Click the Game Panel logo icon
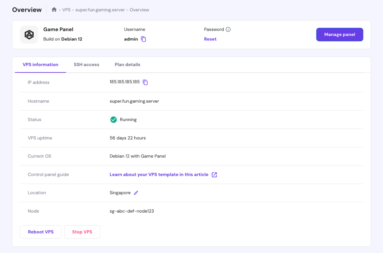 coord(29,34)
